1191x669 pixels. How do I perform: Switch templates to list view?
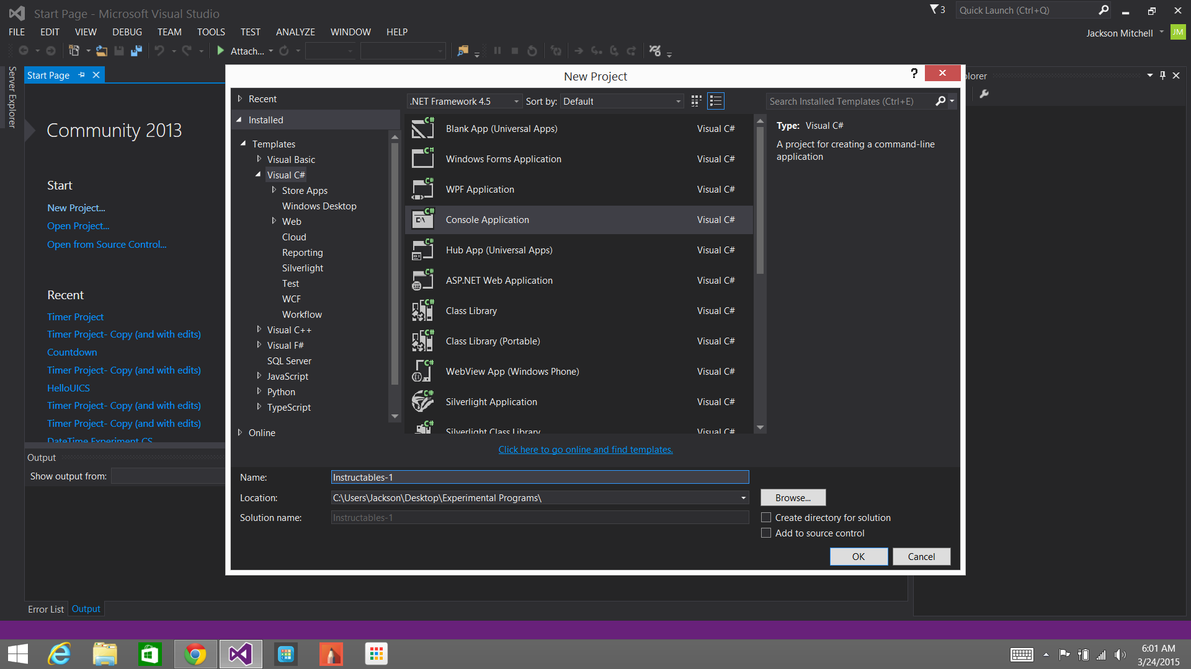(716, 101)
